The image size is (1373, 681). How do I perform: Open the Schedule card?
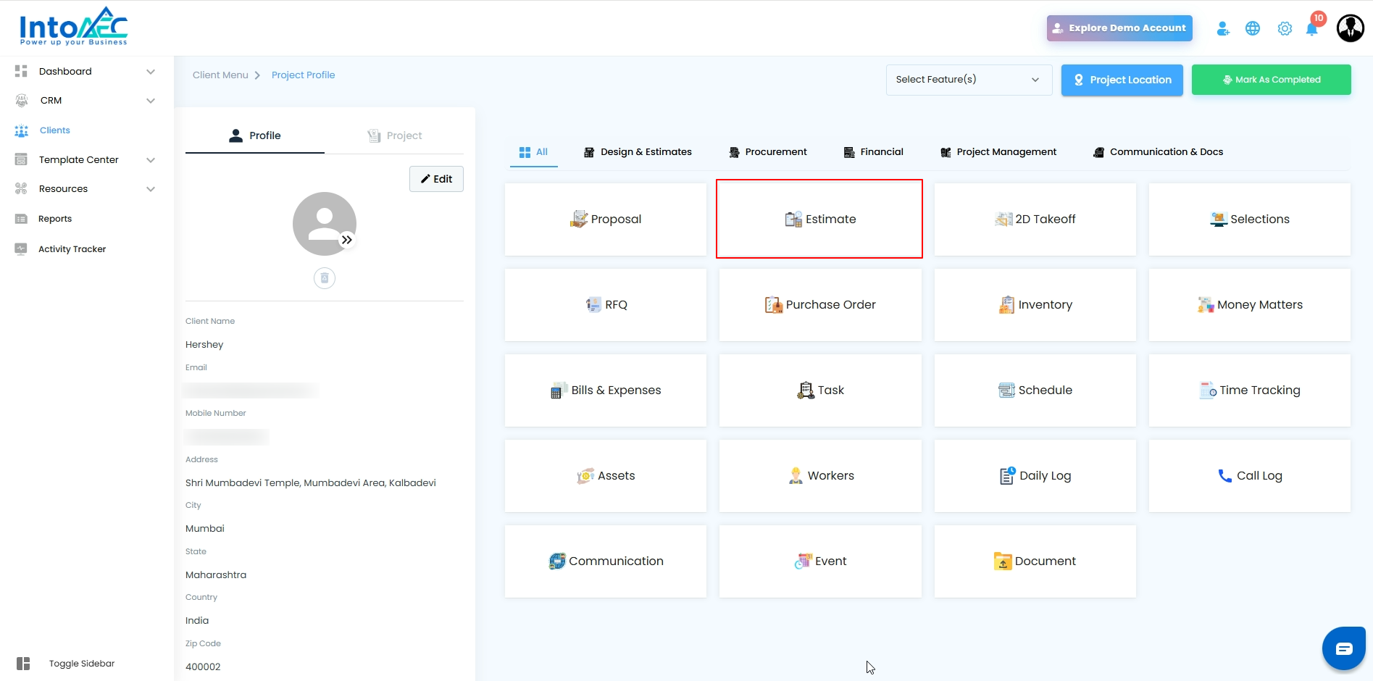tap(1035, 390)
